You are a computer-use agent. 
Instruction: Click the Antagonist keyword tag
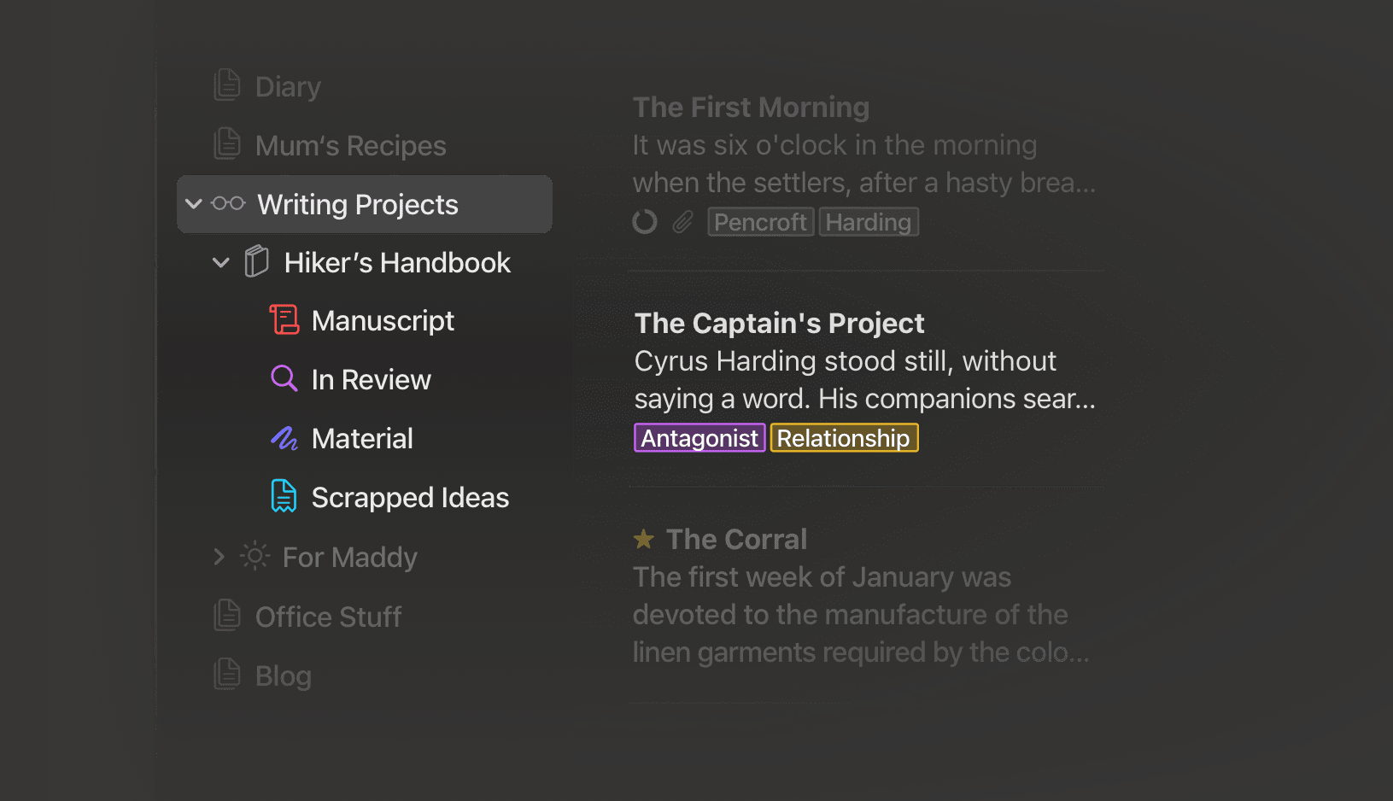click(699, 438)
